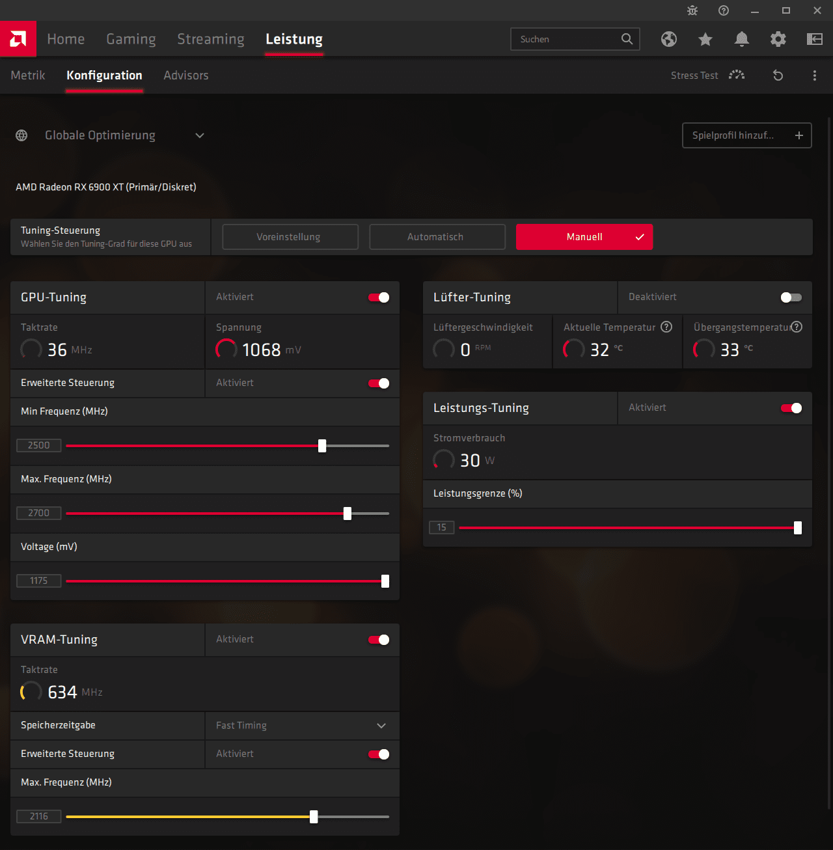Click the help icon next to Aktuelle Temperatur
833x850 pixels.
tap(666, 327)
